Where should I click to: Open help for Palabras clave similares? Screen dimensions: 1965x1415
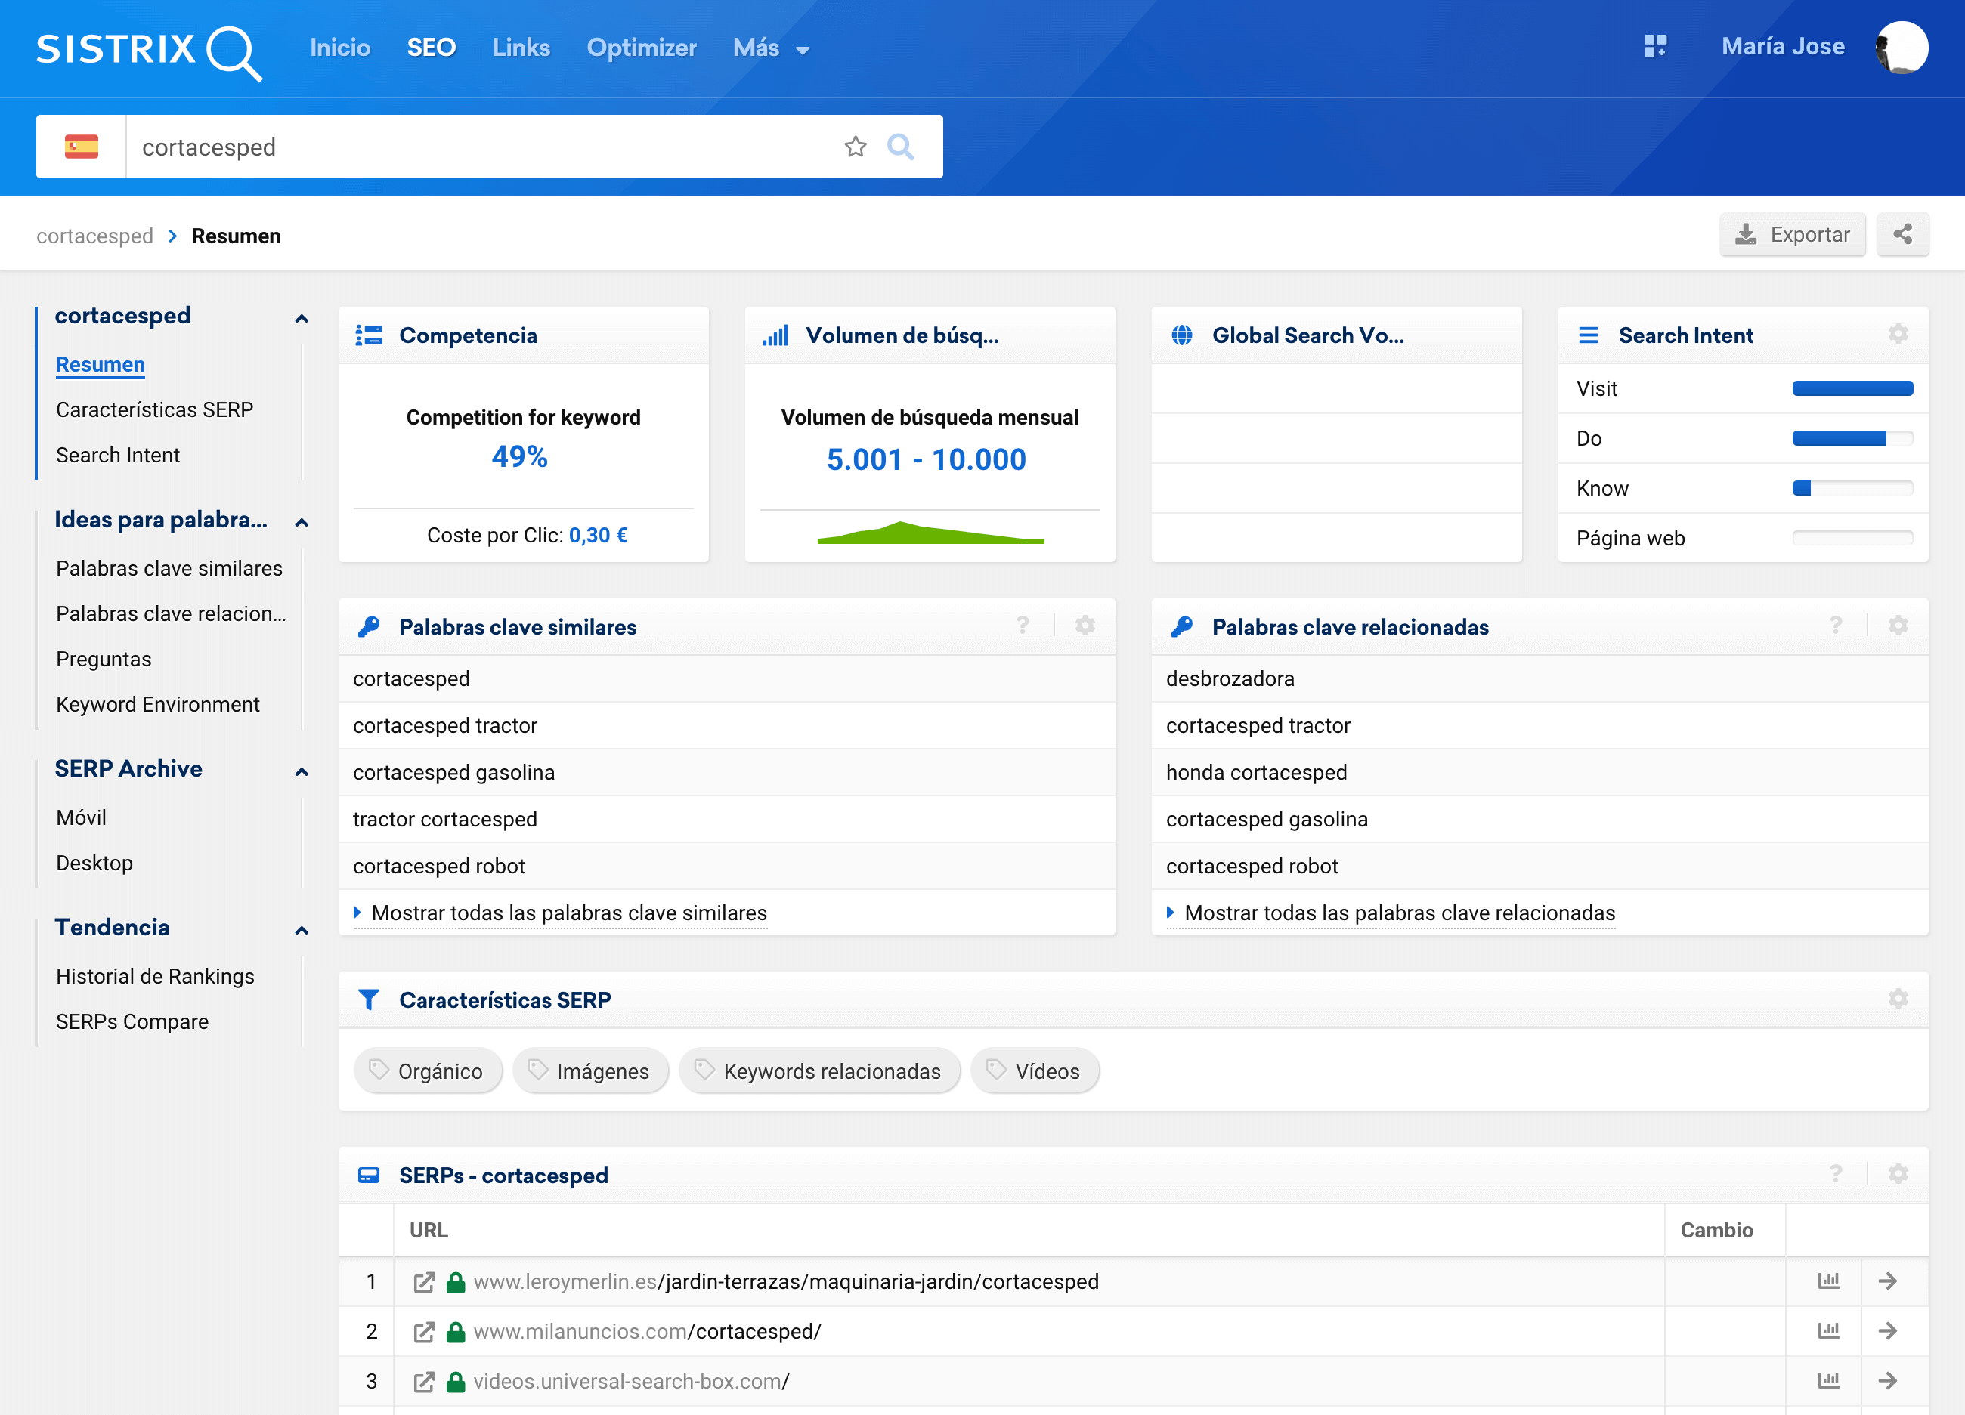click(x=1023, y=626)
